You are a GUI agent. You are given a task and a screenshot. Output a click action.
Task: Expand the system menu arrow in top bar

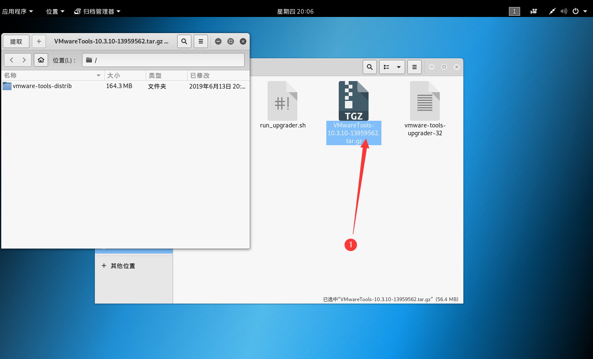click(585, 11)
